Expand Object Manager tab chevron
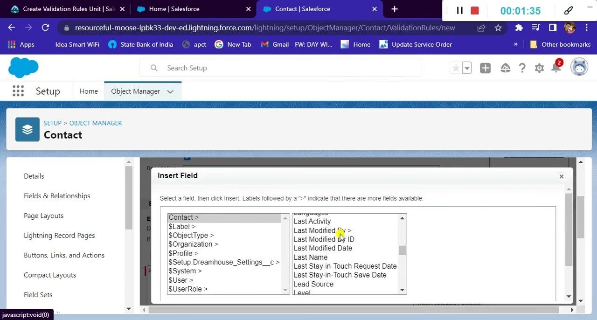The image size is (597, 320). pyautogui.click(x=170, y=91)
